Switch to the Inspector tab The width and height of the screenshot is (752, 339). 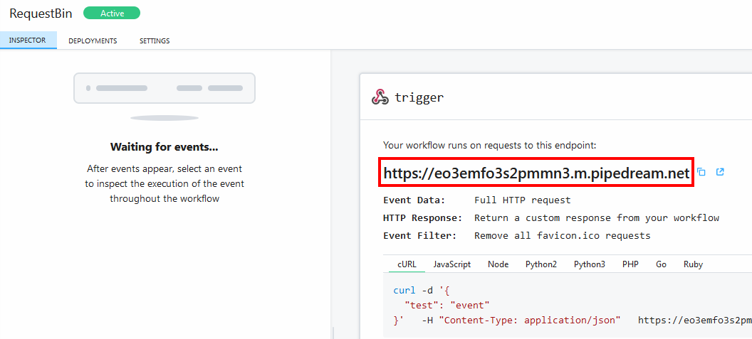[27, 41]
